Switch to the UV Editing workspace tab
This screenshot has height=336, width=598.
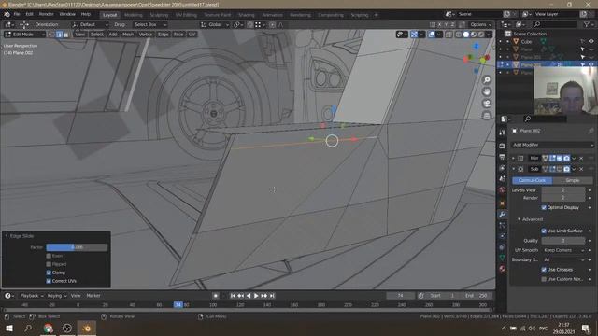point(186,15)
